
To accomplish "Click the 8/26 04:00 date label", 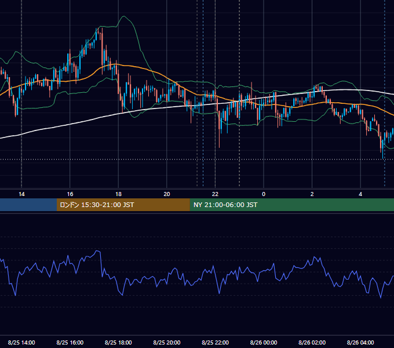I will (360, 342).
